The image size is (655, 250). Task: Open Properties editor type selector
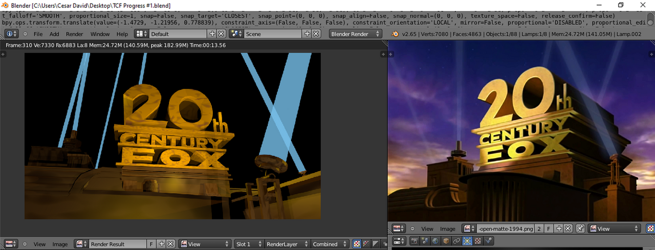tap(399, 240)
